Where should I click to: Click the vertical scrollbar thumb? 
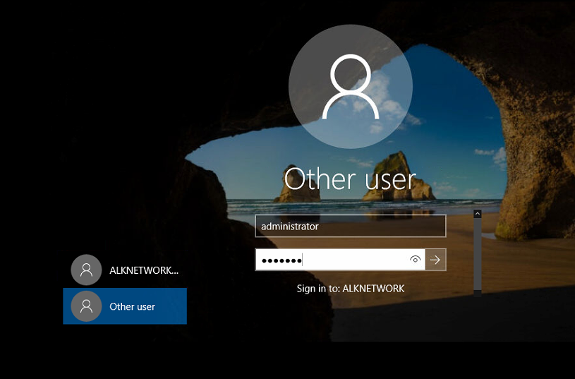tap(478, 251)
